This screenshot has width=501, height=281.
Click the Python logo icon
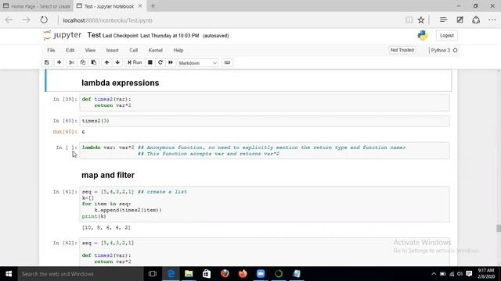[x=423, y=35]
